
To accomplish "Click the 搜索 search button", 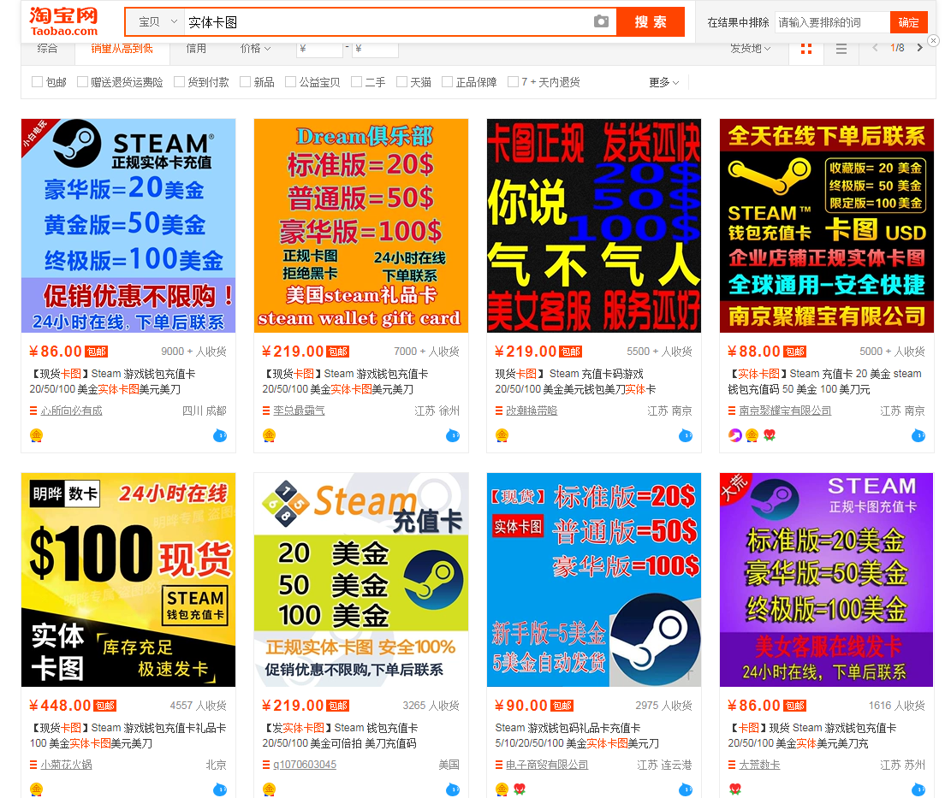I will click(x=651, y=22).
